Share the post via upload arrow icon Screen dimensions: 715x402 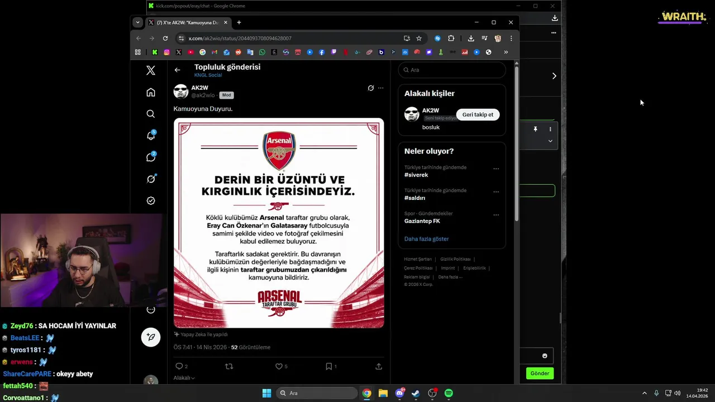(379, 366)
